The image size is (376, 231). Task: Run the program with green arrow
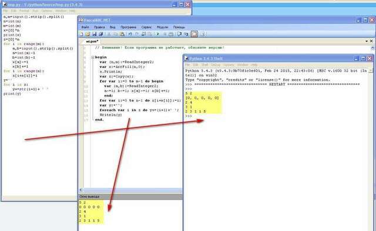pos(157,34)
